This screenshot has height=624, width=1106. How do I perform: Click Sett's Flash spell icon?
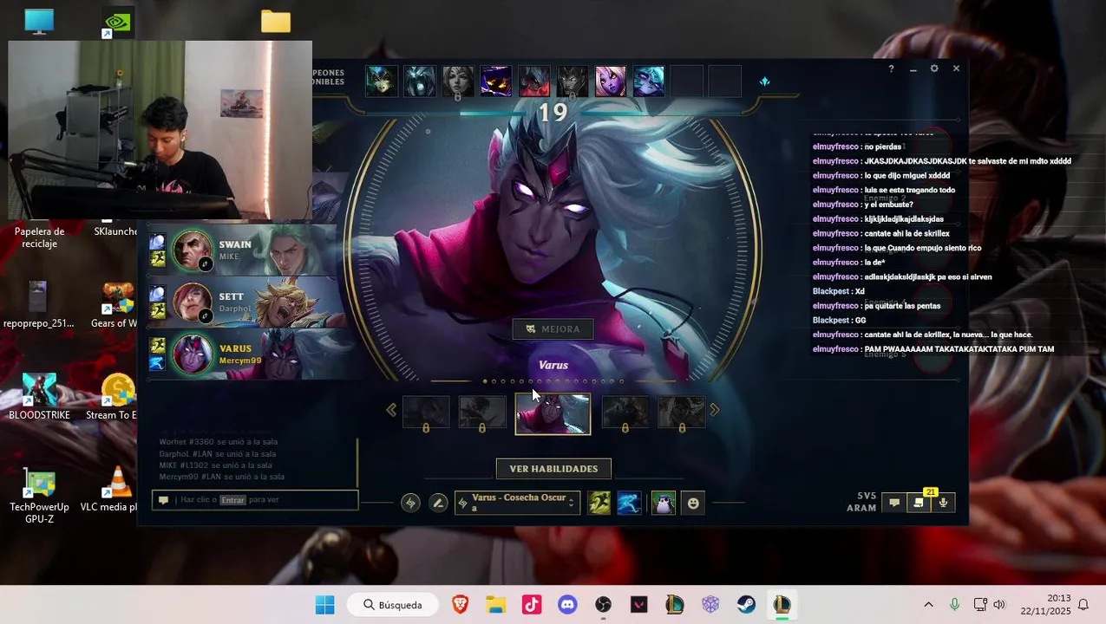click(x=158, y=310)
